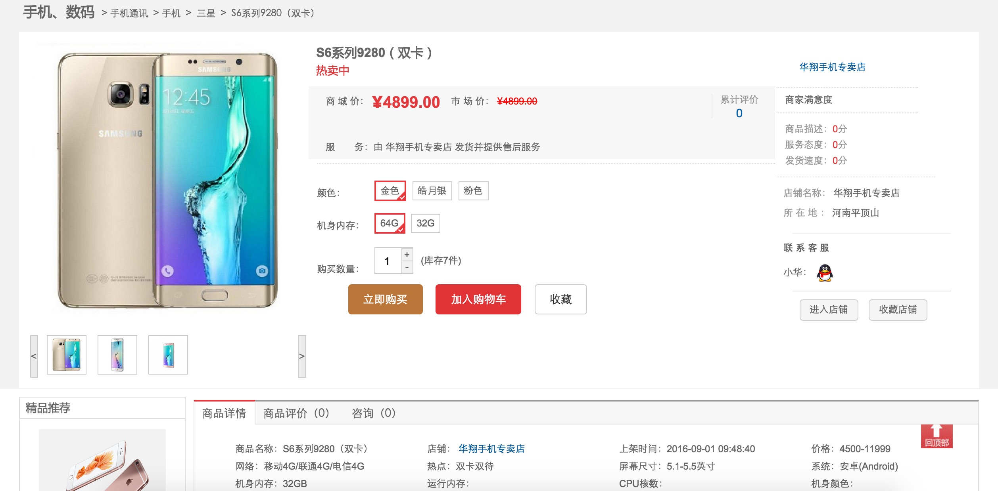The image size is (998, 491).
Task: Click the 精品推荐 section heading
Action: [x=48, y=408]
